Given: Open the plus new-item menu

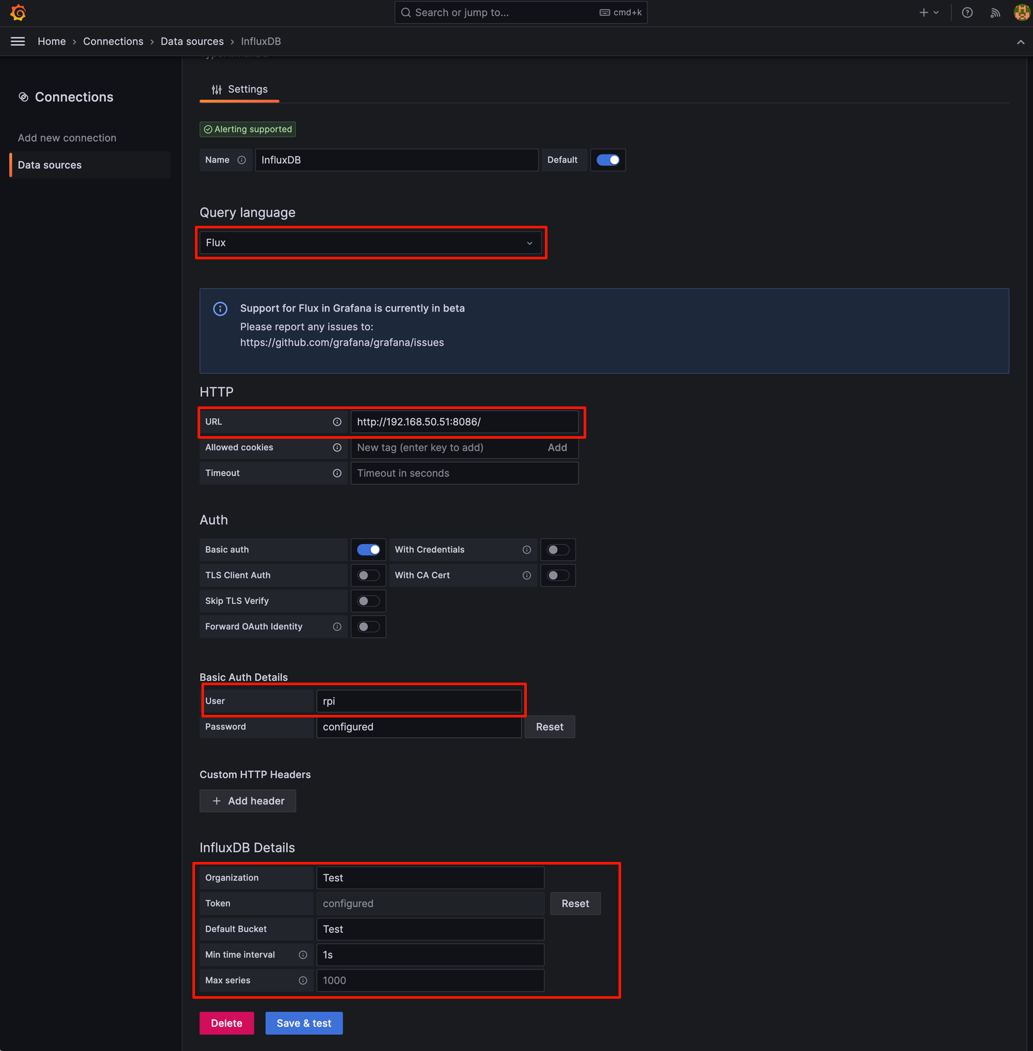Looking at the screenshot, I should (x=929, y=12).
